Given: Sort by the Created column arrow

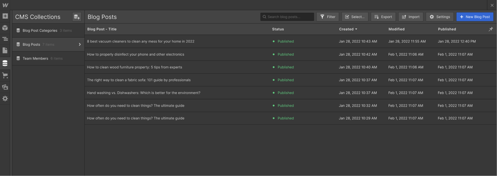Looking at the screenshot, I should pyautogui.click(x=356, y=29).
